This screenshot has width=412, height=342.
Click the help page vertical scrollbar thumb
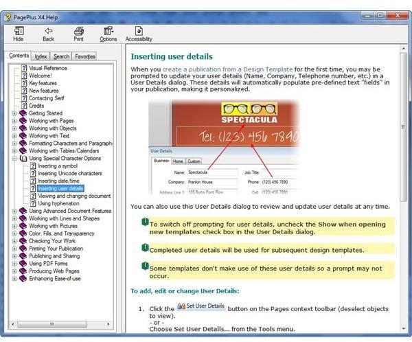click(x=403, y=127)
